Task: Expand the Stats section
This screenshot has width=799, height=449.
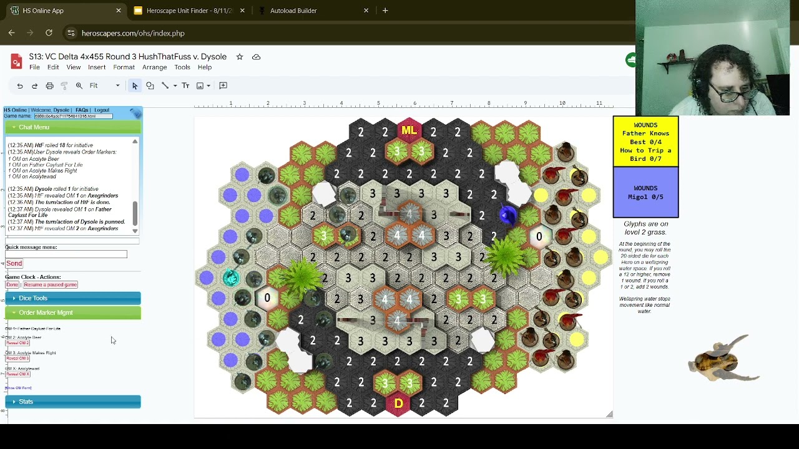Action: tap(73, 402)
